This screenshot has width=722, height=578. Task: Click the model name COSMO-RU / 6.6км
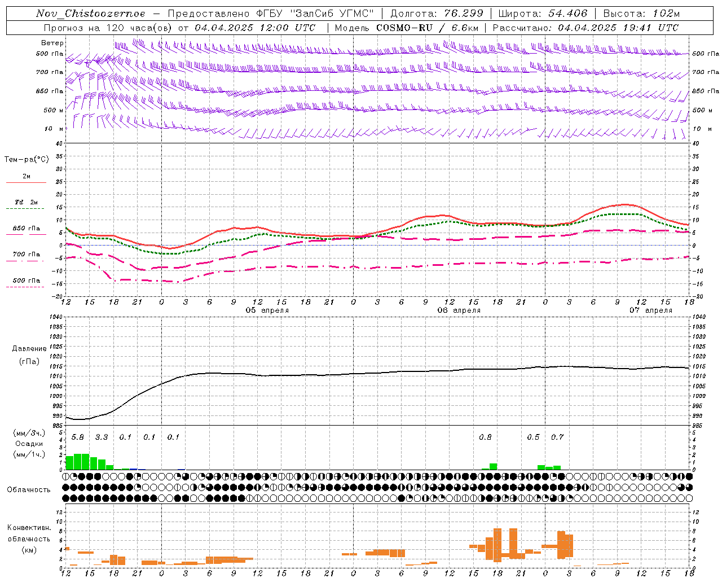click(428, 28)
